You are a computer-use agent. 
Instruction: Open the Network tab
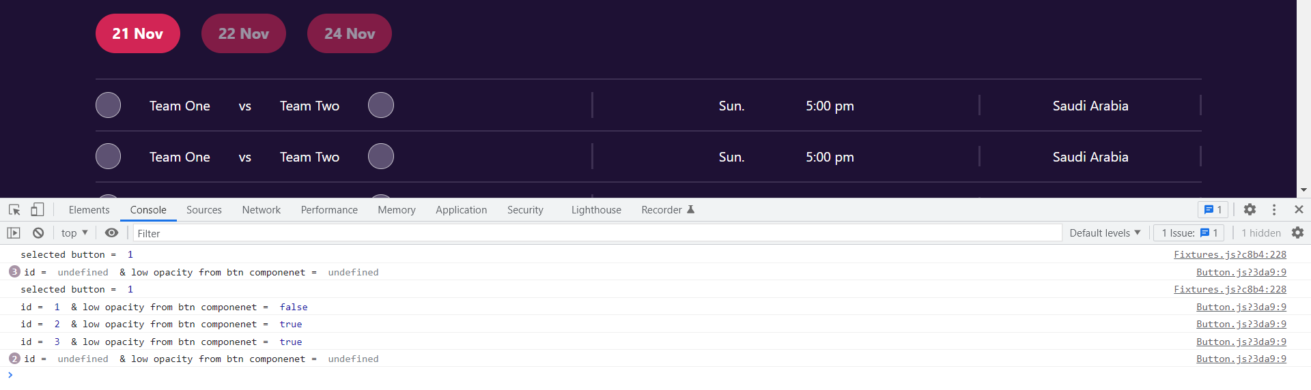tap(262, 210)
